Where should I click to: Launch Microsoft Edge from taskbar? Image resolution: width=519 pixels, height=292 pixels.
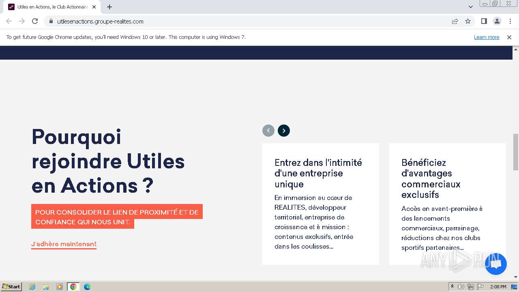coord(87,287)
